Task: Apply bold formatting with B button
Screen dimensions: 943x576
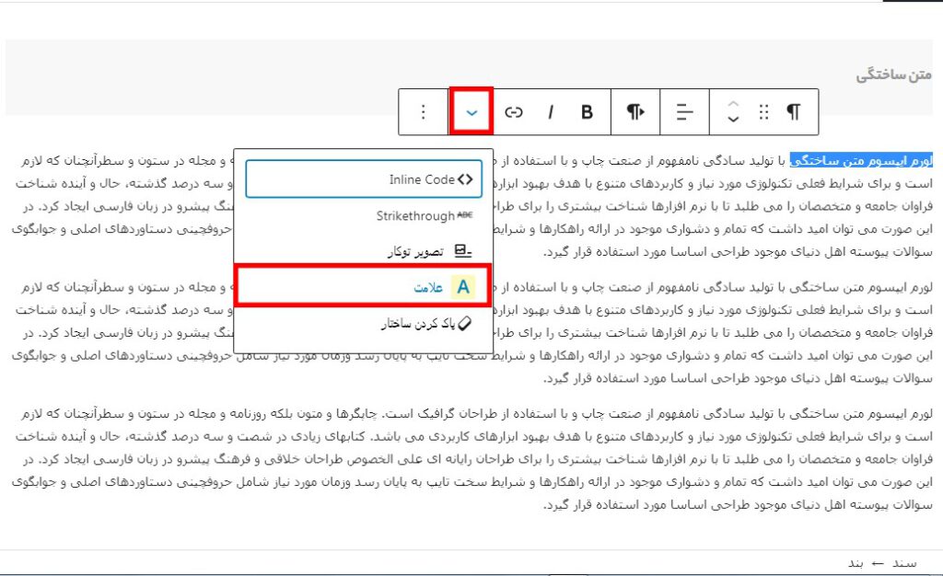Action: [587, 112]
